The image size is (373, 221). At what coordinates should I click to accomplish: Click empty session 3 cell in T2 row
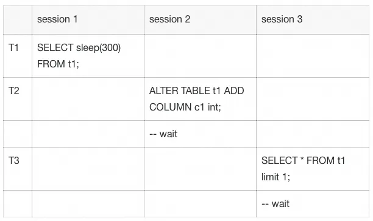(x=313, y=99)
